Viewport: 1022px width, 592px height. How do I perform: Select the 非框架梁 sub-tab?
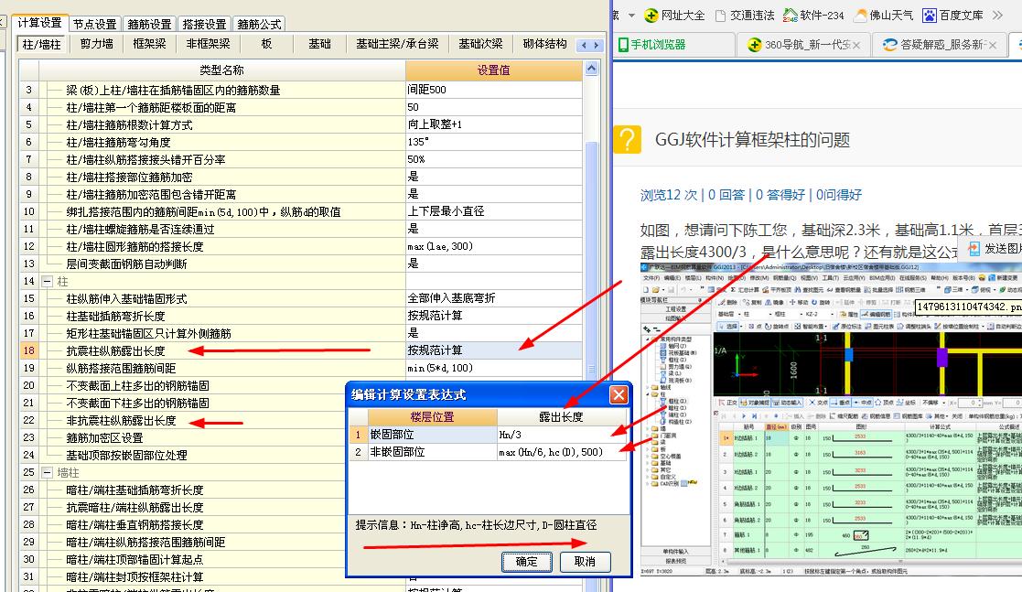pyautogui.click(x=208, y=44)
